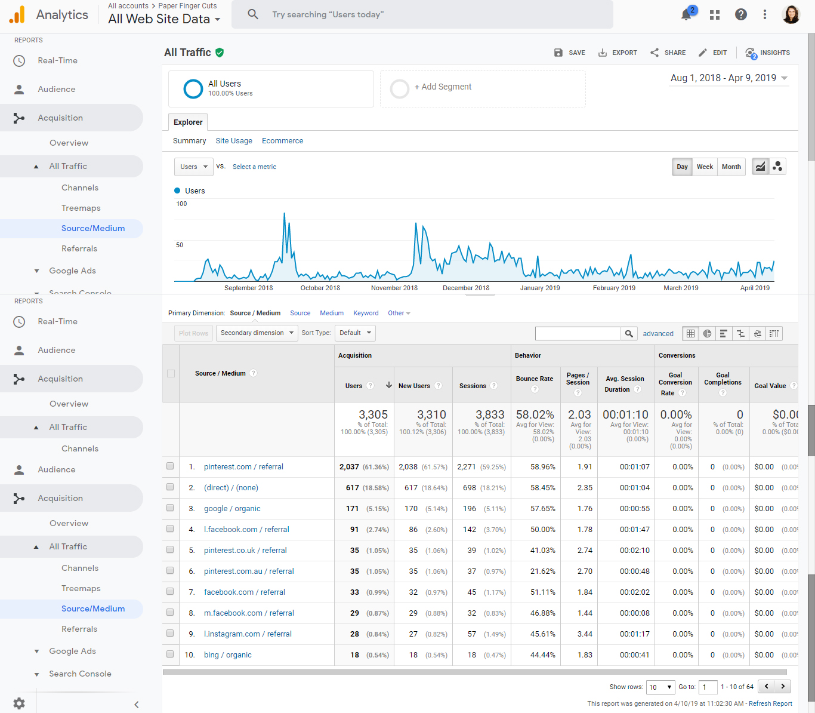Select the Comparison view icon

pos(740,334)
